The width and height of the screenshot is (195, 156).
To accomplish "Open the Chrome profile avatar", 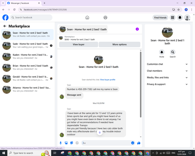I will 186,10.
